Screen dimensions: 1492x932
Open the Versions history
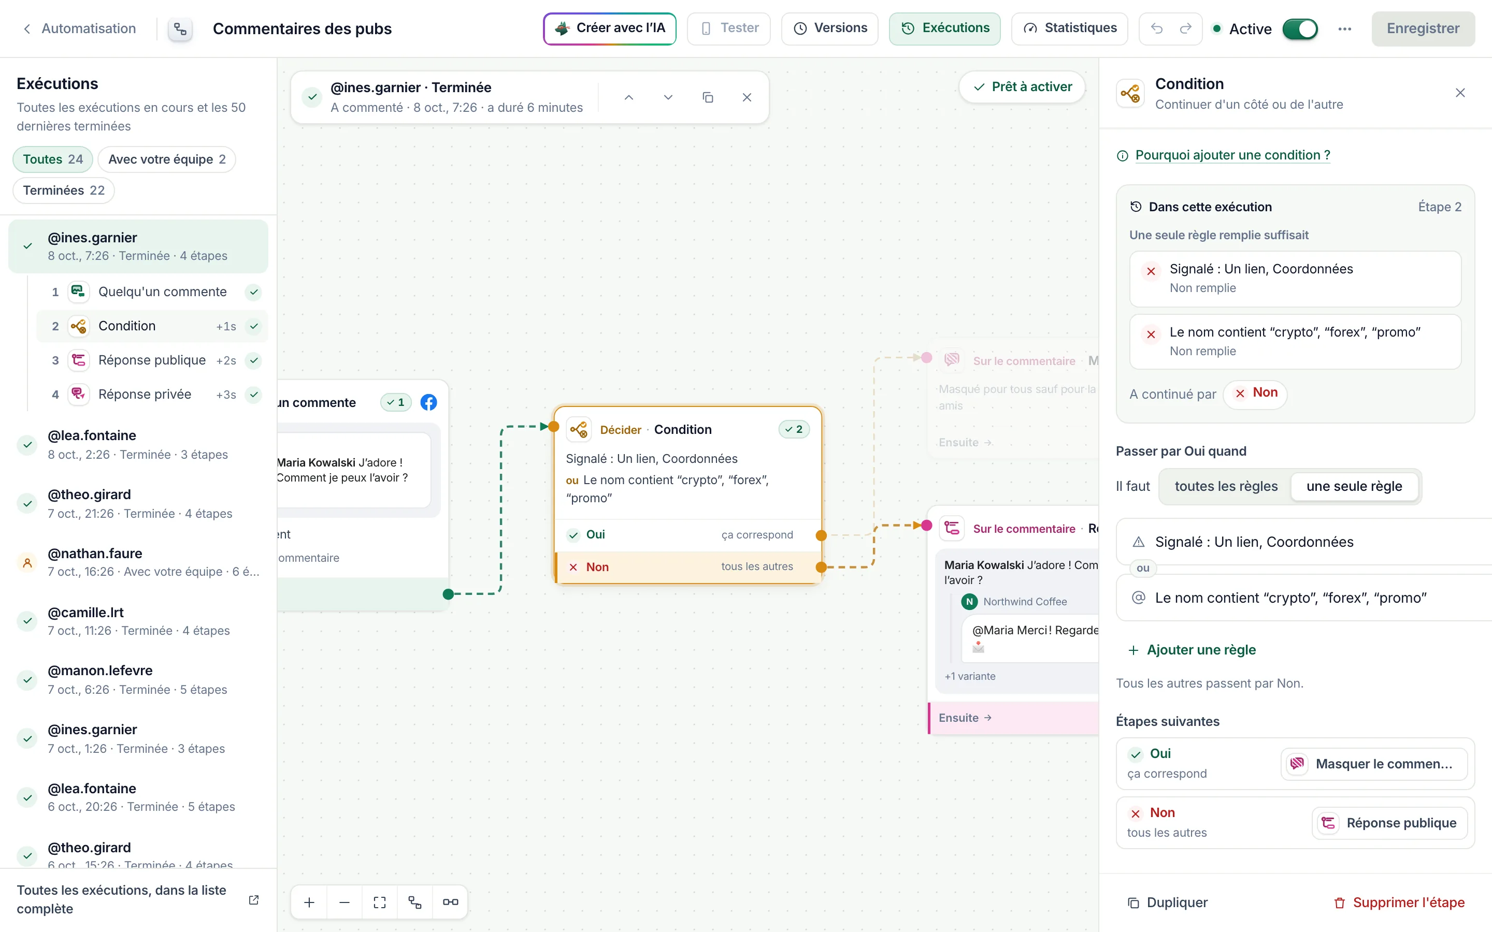point(830,28)
